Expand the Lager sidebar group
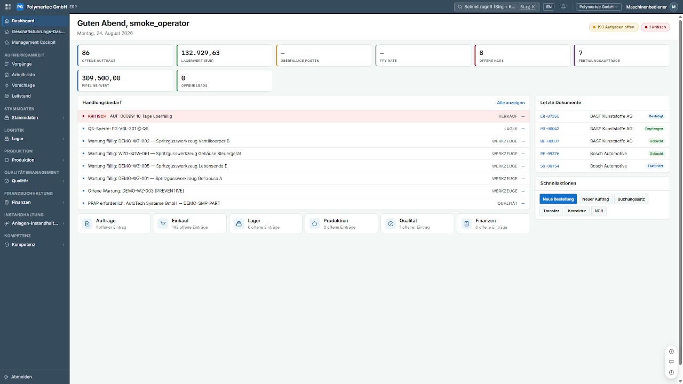 [x=35, y=139]
